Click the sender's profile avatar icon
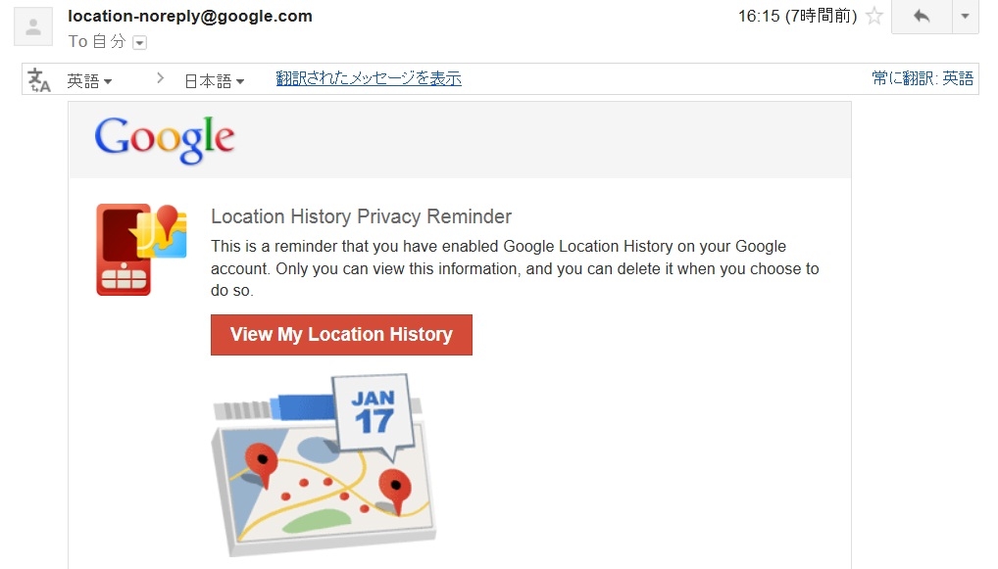Viewport: 998px width, 569px height. coord(33,26)
